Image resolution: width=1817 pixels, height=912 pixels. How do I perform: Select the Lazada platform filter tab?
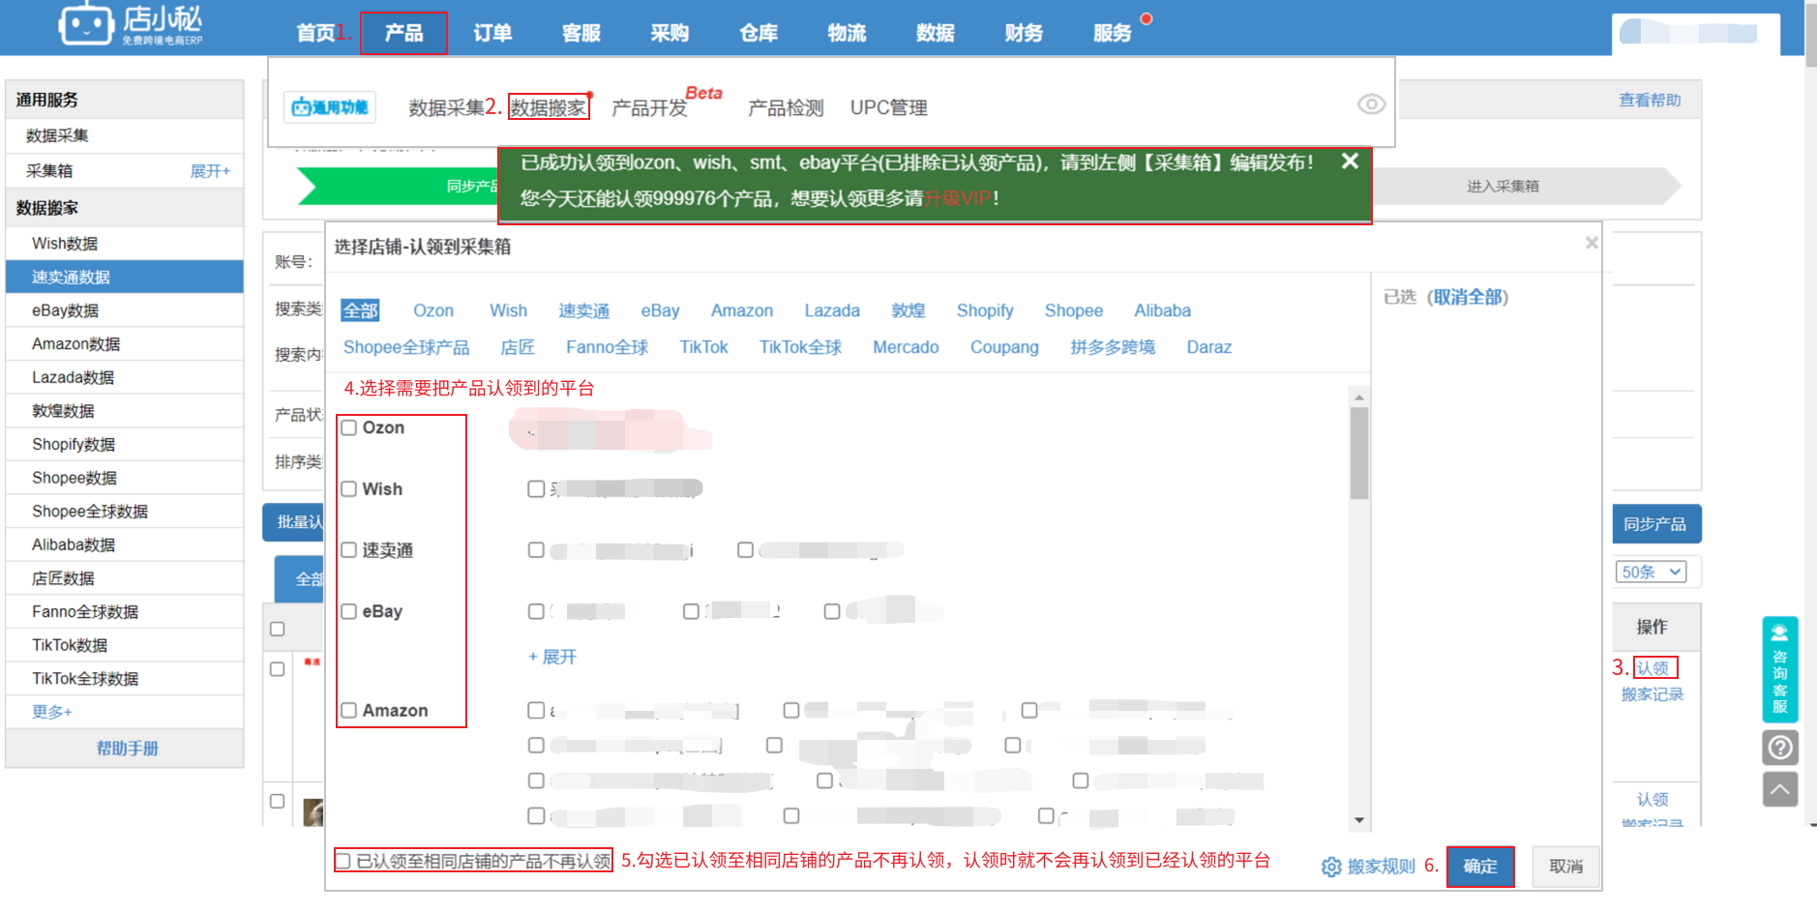point(832,310)
